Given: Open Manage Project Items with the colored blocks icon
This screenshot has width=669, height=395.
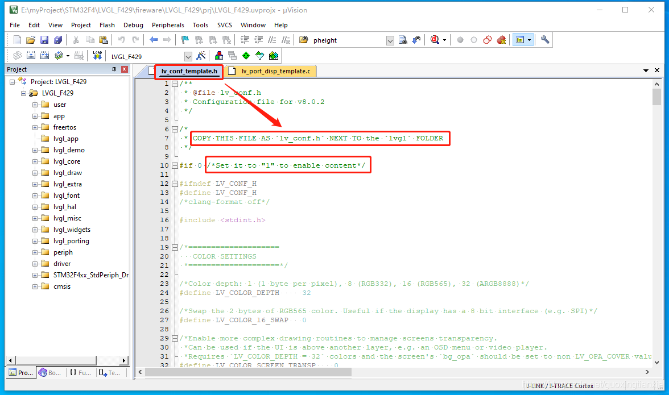Looking at the screenshot, I should (219, 55).
